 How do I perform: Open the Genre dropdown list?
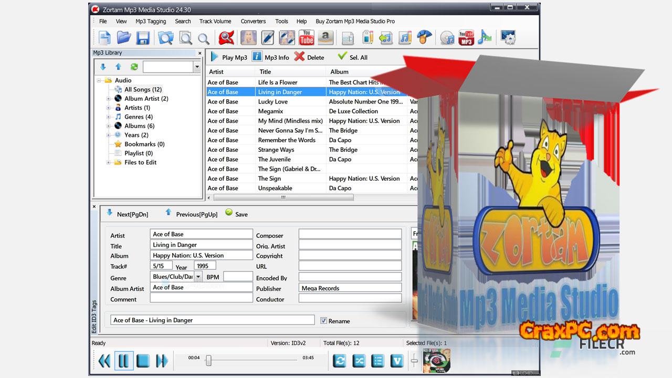click(x=198, y=277)
